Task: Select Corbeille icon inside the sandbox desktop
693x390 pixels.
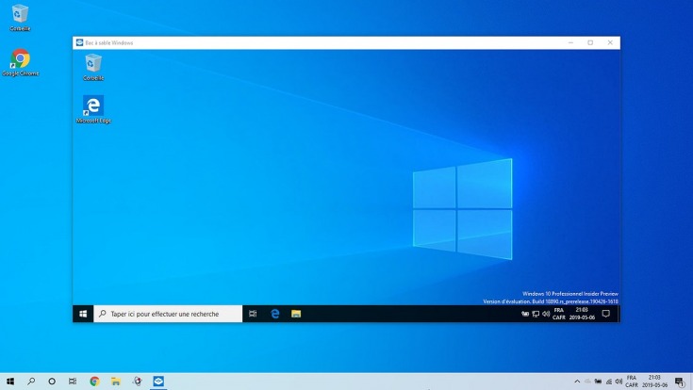Action: point(93,67)
